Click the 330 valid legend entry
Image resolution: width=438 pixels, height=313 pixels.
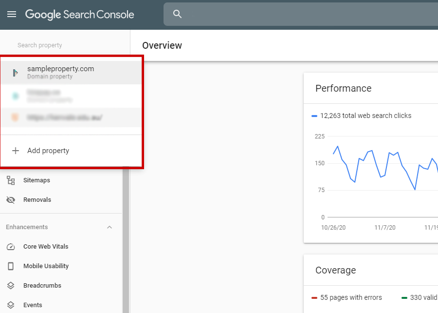click(420, 297)
